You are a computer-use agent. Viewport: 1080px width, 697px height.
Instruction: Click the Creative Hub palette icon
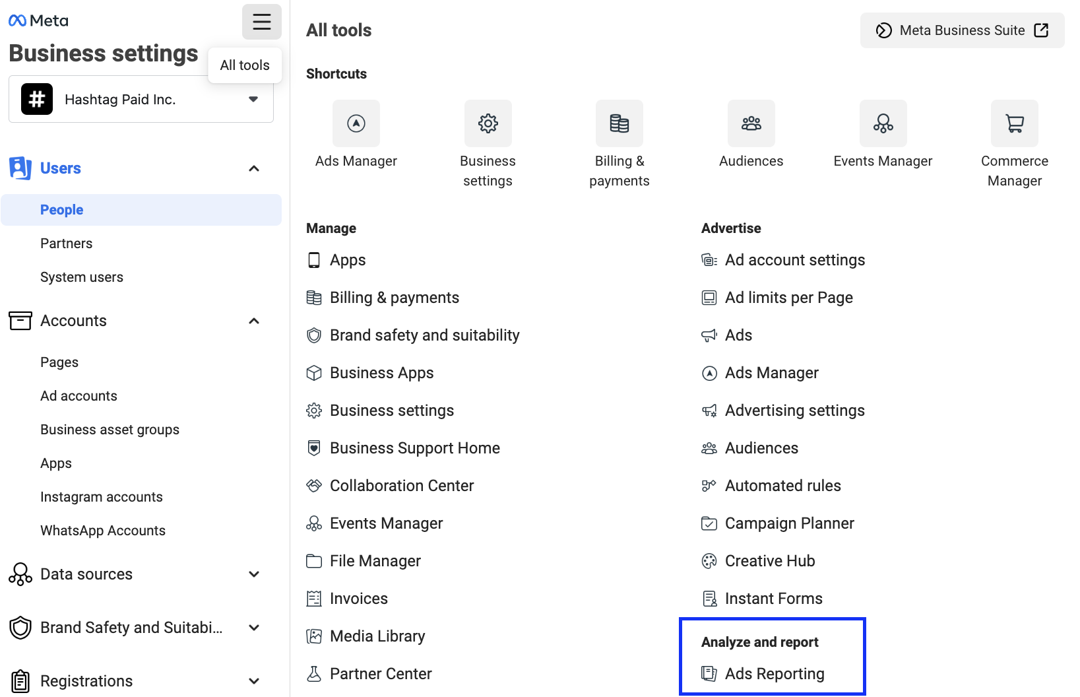(709, 561)
